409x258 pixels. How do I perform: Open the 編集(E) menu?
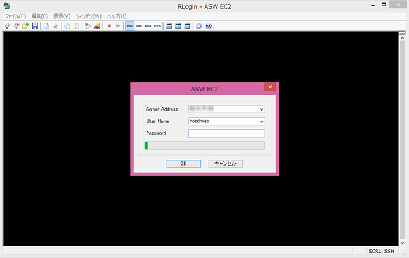point(40,16)
